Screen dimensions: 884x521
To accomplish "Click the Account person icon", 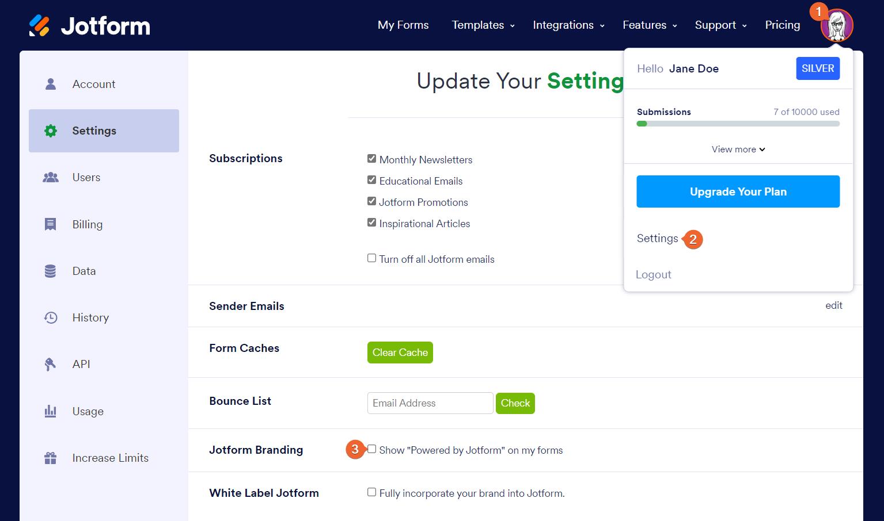I will (x=51, y=84).
